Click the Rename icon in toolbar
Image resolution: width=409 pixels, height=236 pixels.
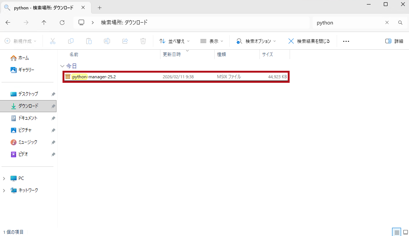pos(107,41)
